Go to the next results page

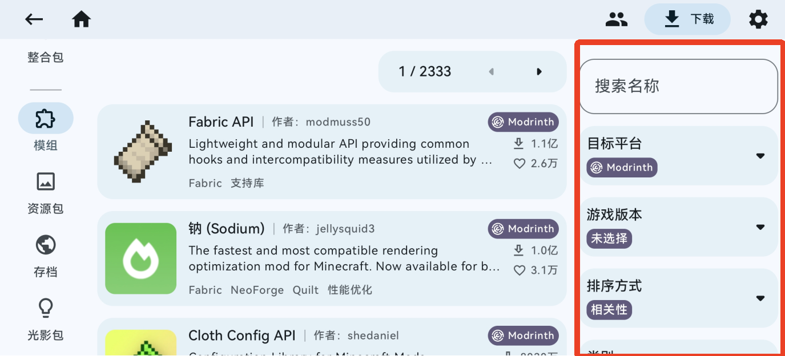click(539, 71)
